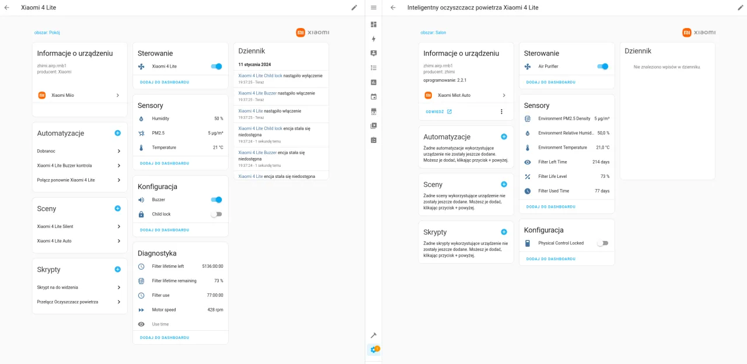Add a scene using right panel Sceny plus
The width and height of the screenshot is (747, 364).
click(504, 184)
